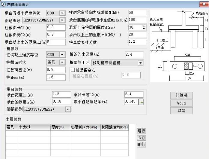
Task: Toggle the 桩是否空心 checkbox
Action: 73,70
